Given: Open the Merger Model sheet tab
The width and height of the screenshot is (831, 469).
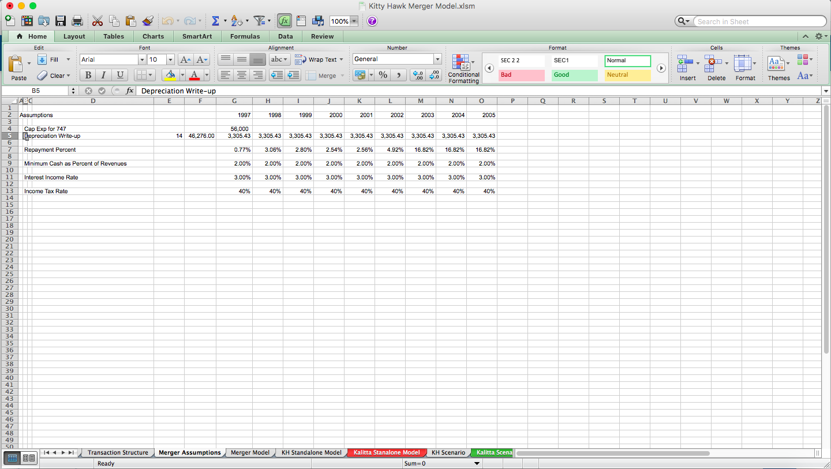Looking at the screenshot, I should click(x=250, y=452).
